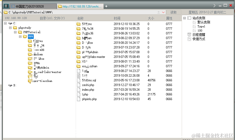235x140 pixels.
Task: Select the l.php file name
Action: click(85, 94)
